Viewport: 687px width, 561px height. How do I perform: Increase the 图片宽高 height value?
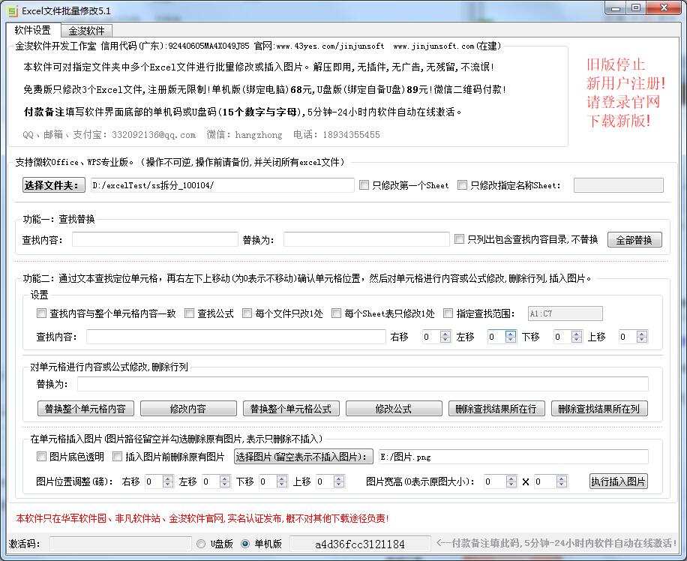[562, 478]
